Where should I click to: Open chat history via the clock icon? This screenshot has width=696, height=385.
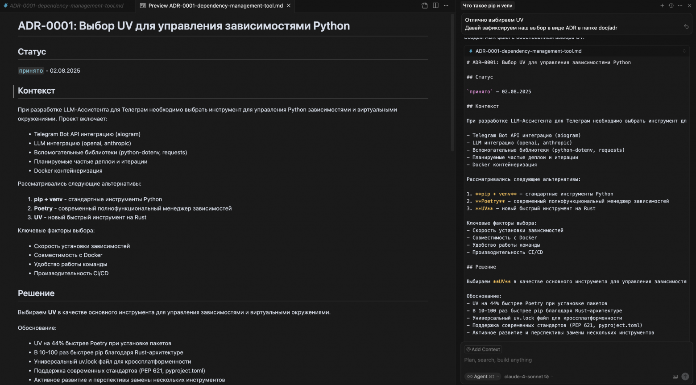[x=671, y=6]
